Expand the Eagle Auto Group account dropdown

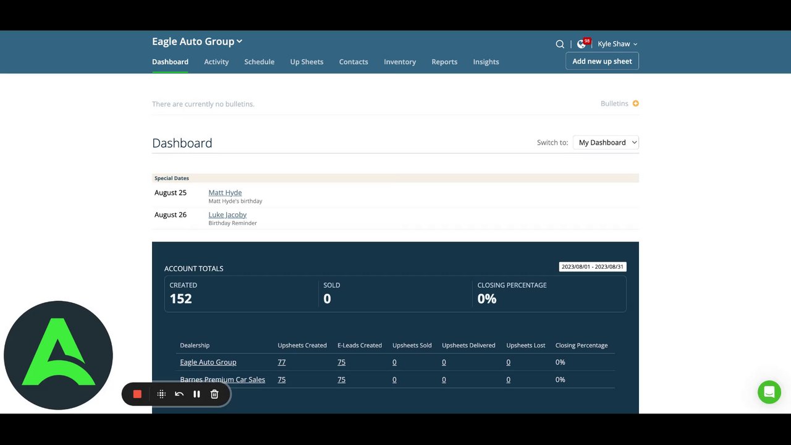click(x=197, y=41)
